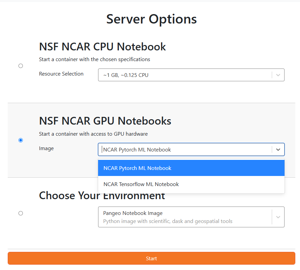Viewport: 300px width, 270px height.
Task: Click the Server Options page heading
Action: point(152,19)
